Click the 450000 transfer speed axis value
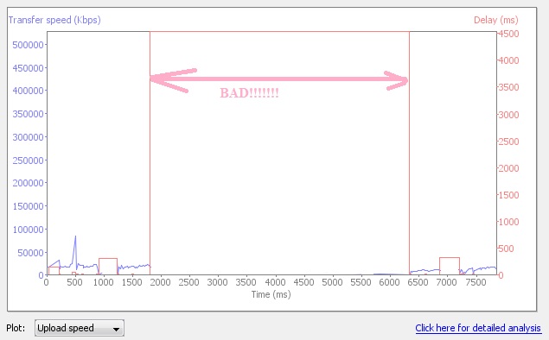The width and height of the screenshot is (549, 340). coord(28,68)
